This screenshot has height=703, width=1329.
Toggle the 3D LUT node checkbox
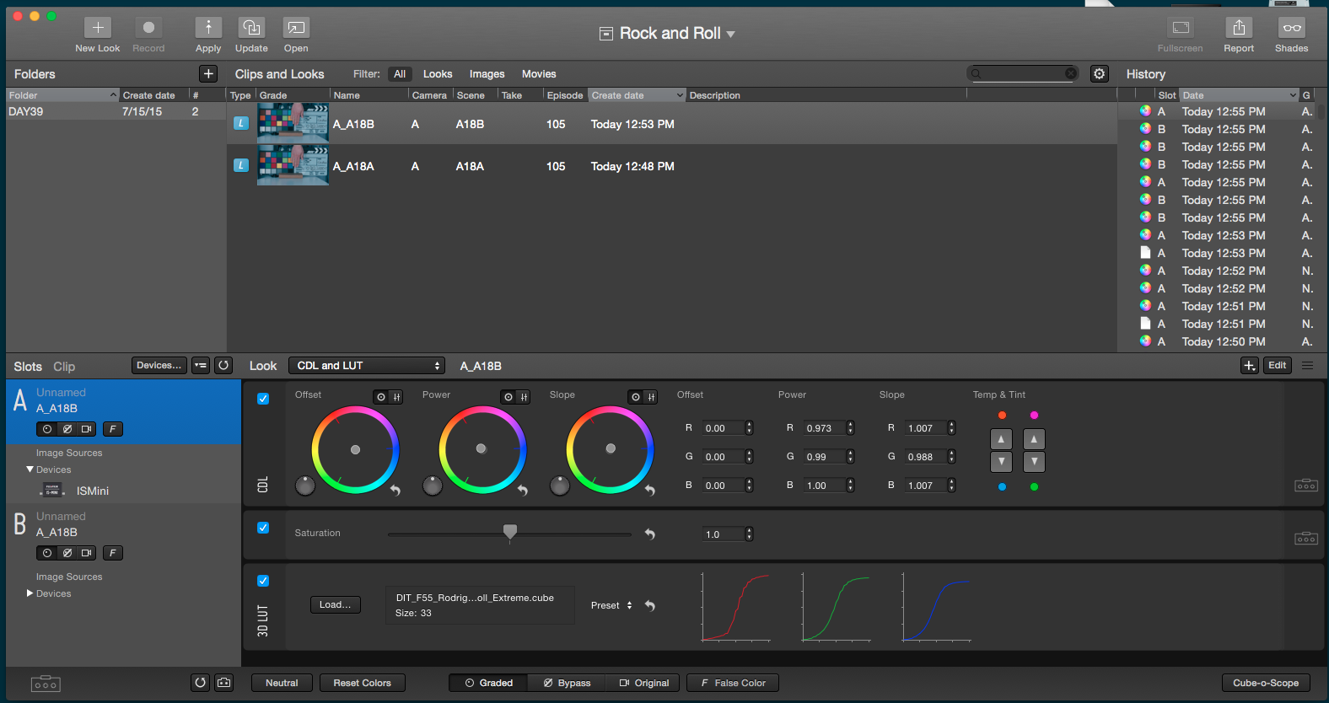click(263, 581)
